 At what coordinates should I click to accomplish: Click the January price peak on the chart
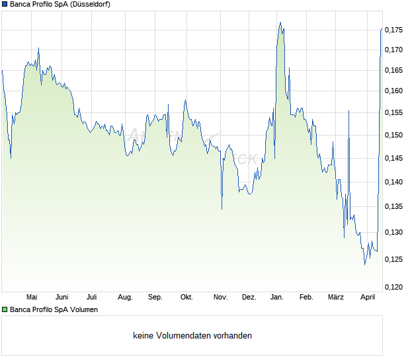pos(280,22)
